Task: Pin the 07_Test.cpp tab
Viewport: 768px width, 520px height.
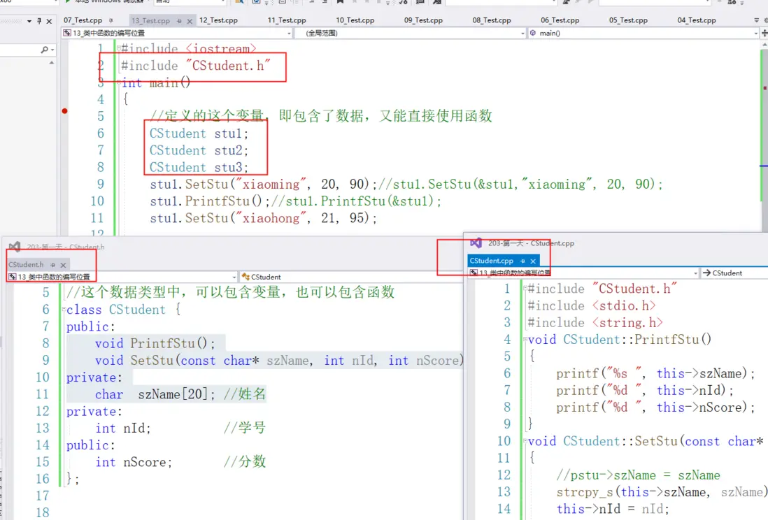Action: [x=111, y=20]
